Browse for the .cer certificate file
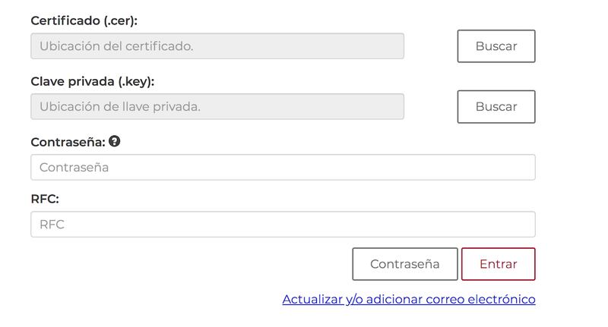This screenshot has width=608, height=327. (x=496, y=46)
